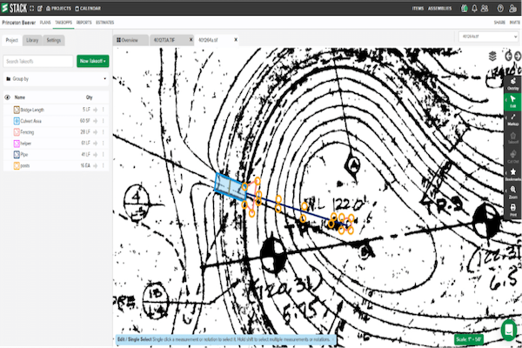Open the New Takeoff dropdown button
522x348 pixels.
(x=93, y=61)
